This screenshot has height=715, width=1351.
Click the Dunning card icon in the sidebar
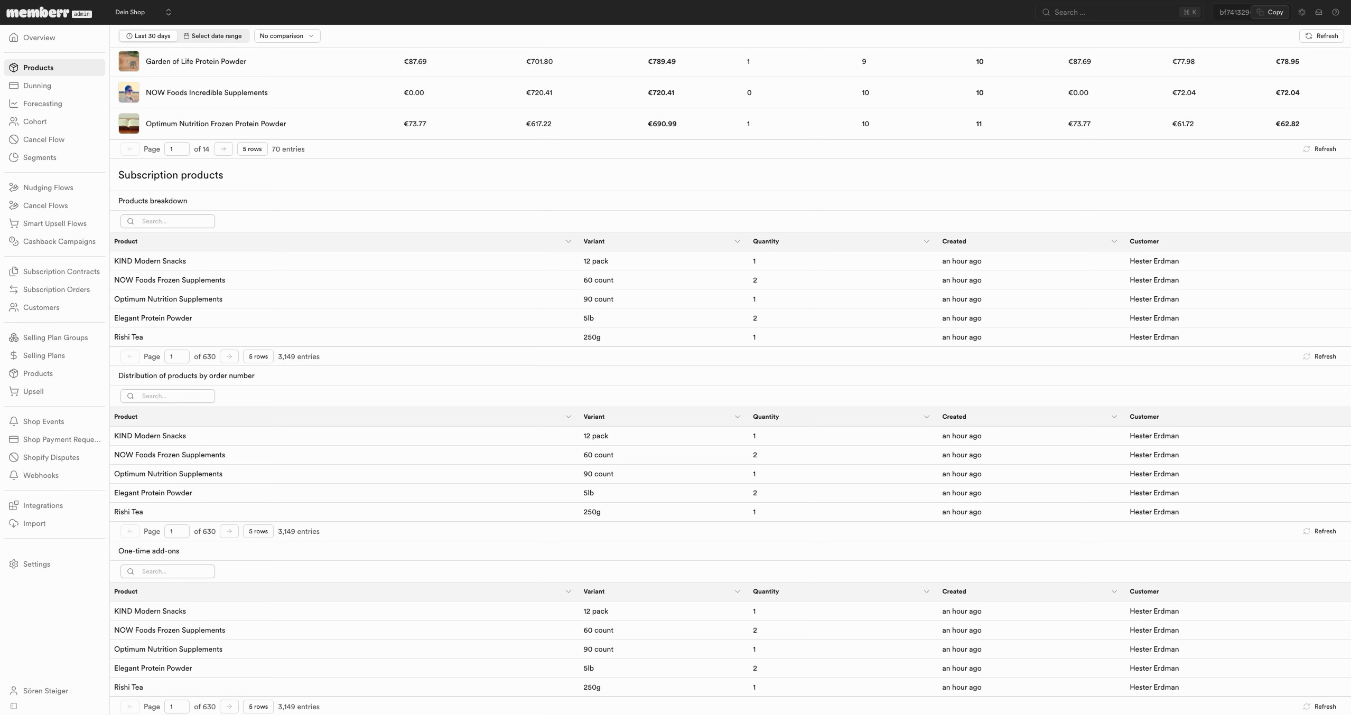tap(14, 86)
